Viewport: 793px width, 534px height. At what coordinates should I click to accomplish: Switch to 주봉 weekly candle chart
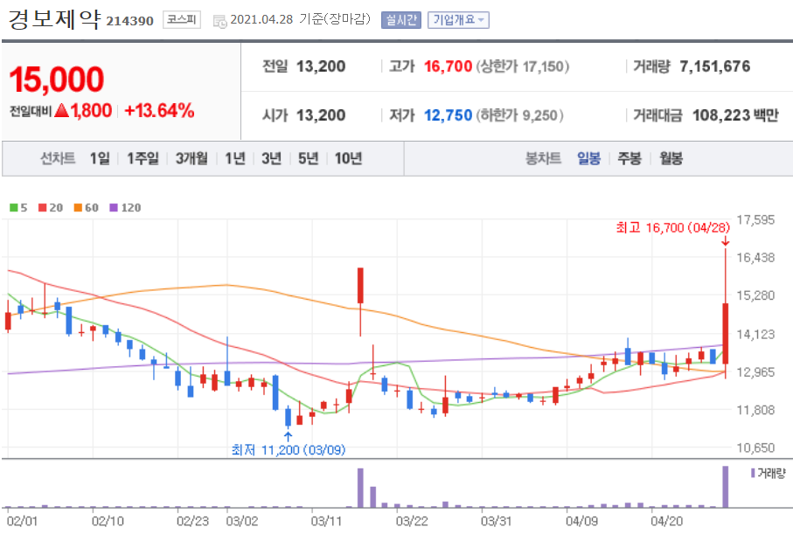pyautogui.click(x=630, y=159)
